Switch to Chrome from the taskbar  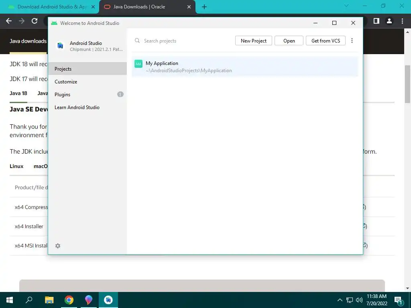tap(69, 300)
